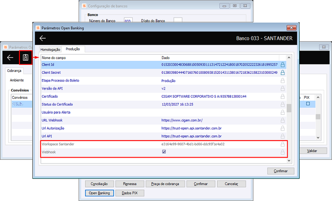Select the highlighted convênio row in background list
Image resolution: width=332 pixels, height=201 pixels.
tap(22, 104)
